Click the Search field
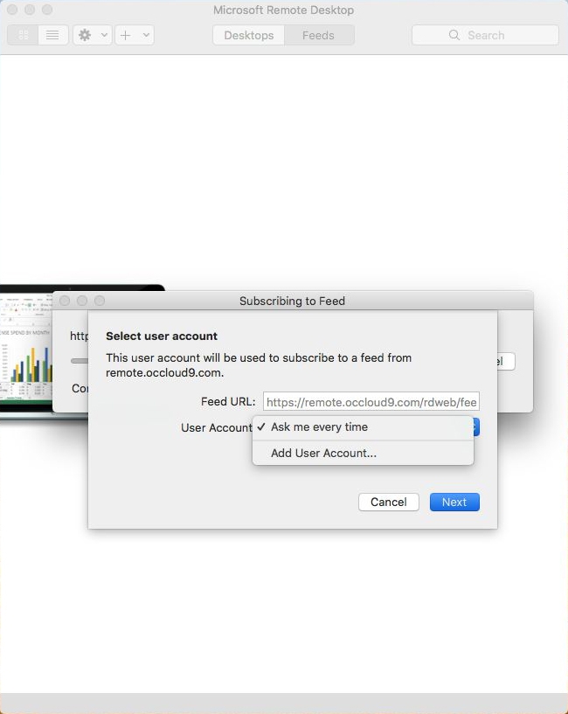The width and height of the screenshot is (568, 714). [x=485, y=35]
